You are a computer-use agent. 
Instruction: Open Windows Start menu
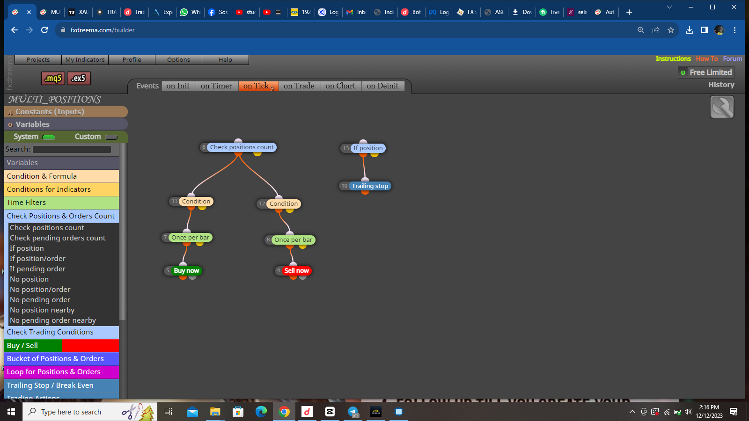[x=11, y=412]
